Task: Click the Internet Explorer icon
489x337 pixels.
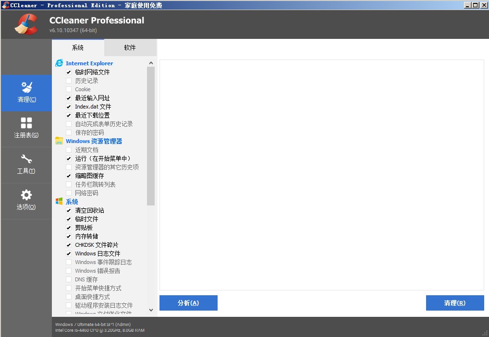Action: tap(59, 63)
